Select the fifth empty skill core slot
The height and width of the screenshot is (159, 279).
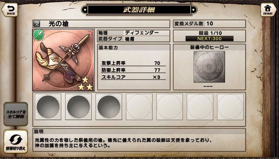[169, 107]
